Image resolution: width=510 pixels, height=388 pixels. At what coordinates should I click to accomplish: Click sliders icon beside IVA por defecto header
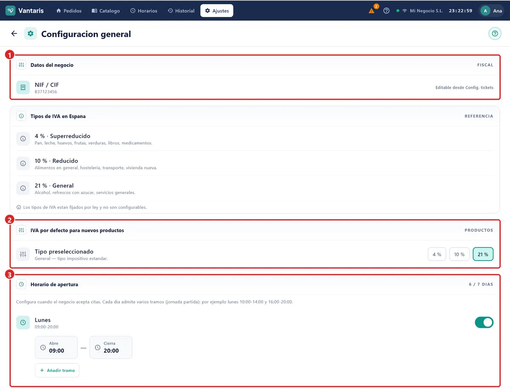click(21, 230)
